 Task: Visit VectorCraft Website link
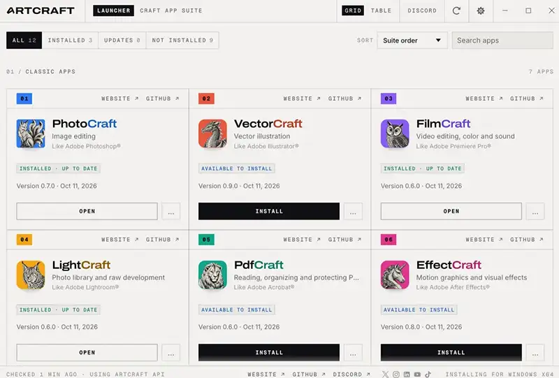(302, 99)
